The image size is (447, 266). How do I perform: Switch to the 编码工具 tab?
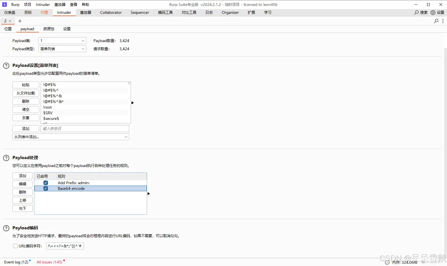[165, 12]
